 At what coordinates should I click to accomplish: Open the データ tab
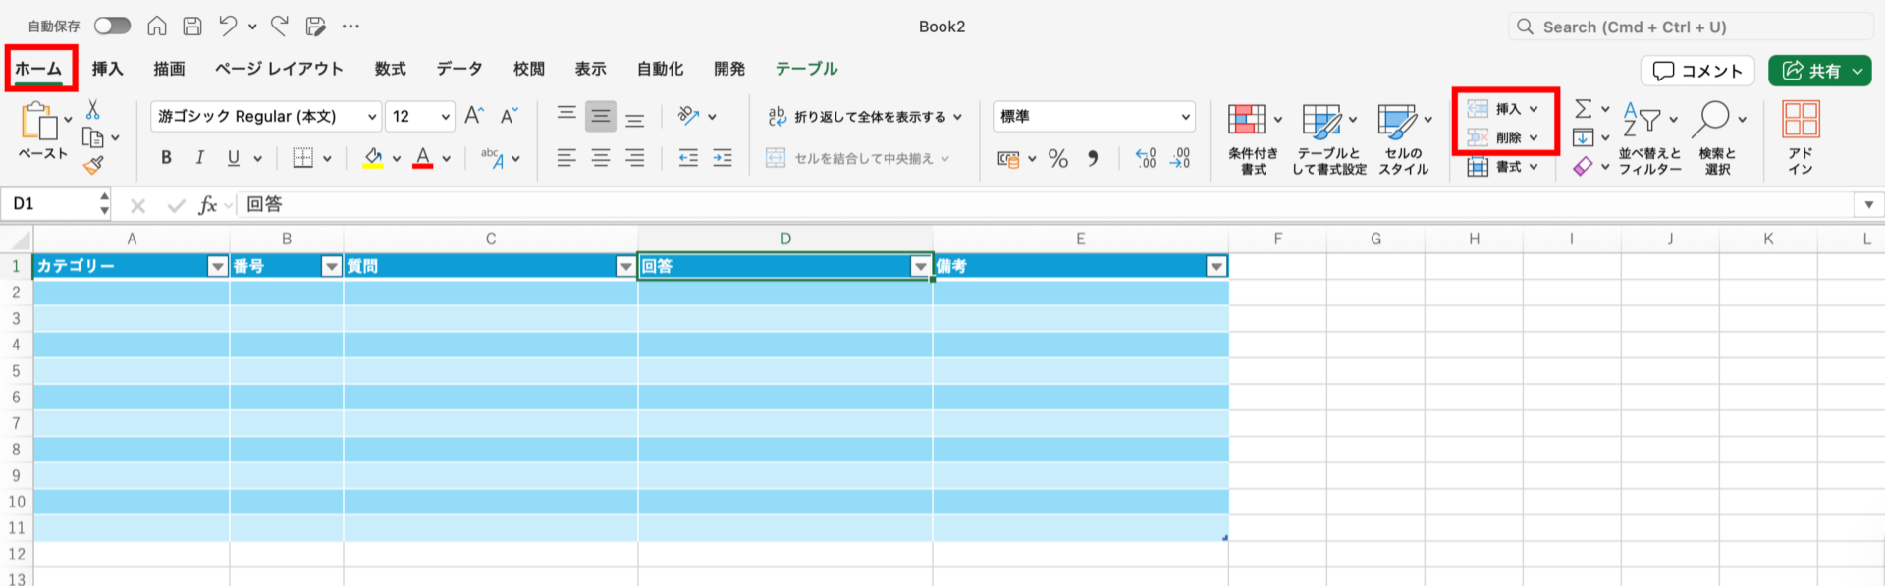[459, 69]
